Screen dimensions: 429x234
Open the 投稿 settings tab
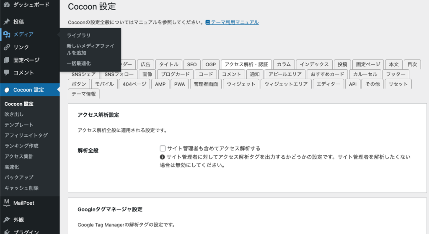click(342, 65)
